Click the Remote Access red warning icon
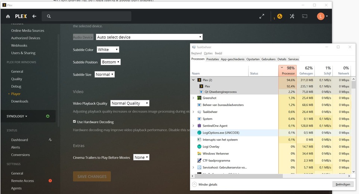Screen dimensions: 359x194 50,181
